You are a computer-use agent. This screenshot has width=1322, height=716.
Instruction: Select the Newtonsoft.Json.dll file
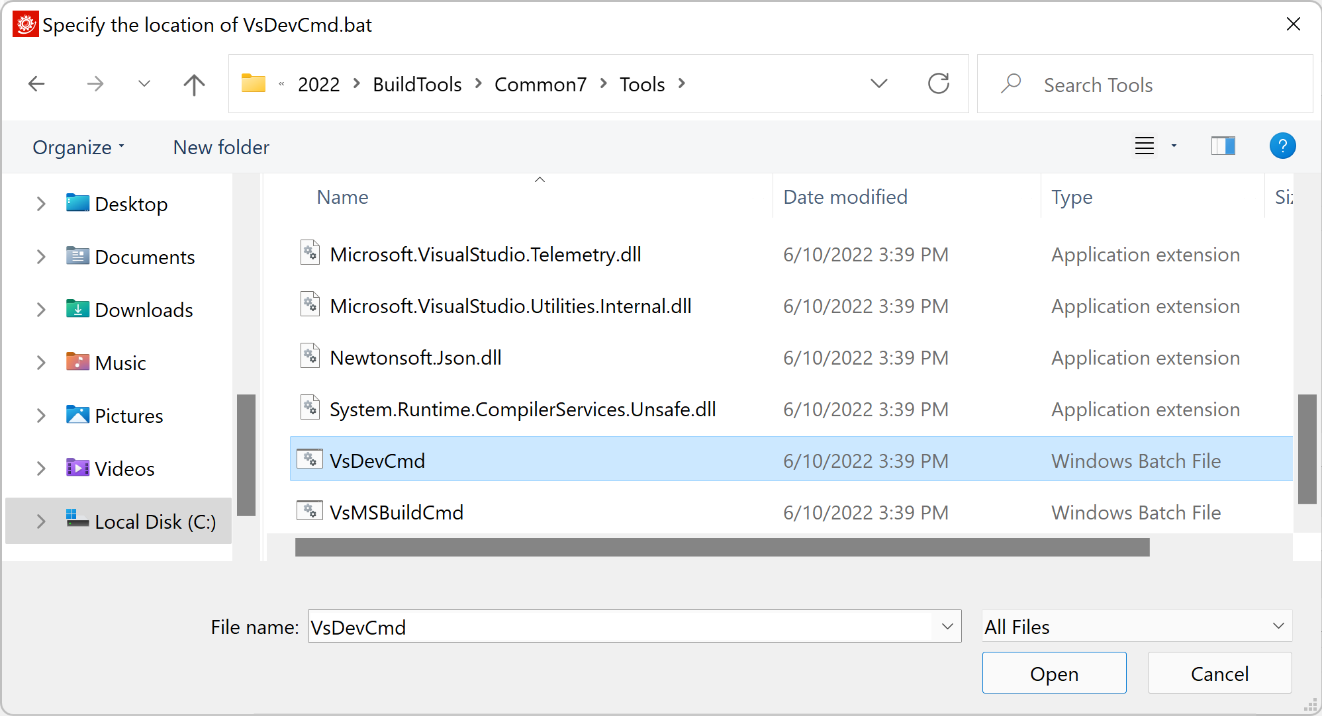(x=415, y=358)
